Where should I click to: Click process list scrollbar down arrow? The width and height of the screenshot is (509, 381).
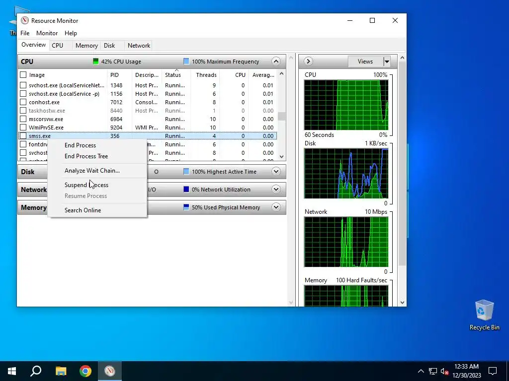point(281,156)
